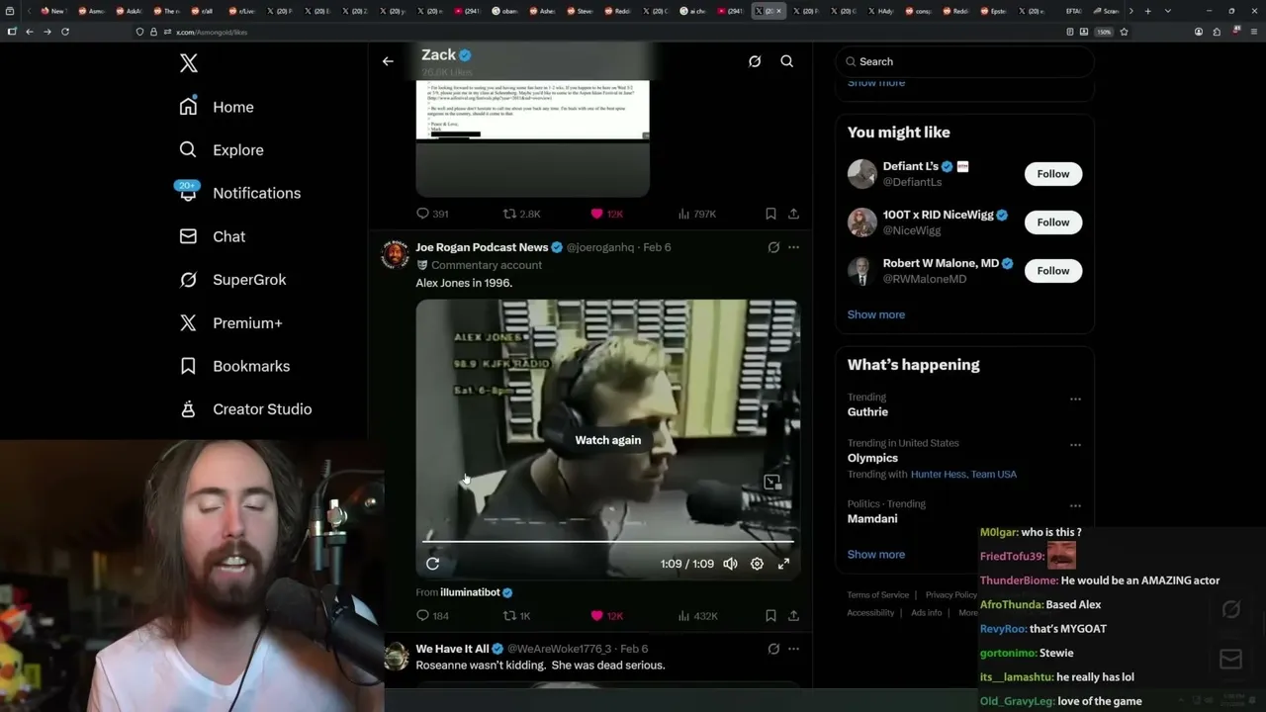Click Grok icon on Joe Rogan Podcast News tweet

[x=773, y=247]
